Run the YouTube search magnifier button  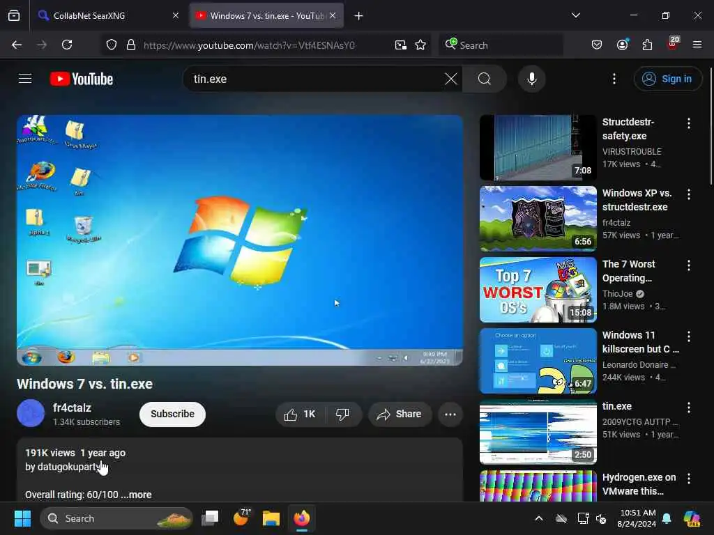tap(485, 79)
